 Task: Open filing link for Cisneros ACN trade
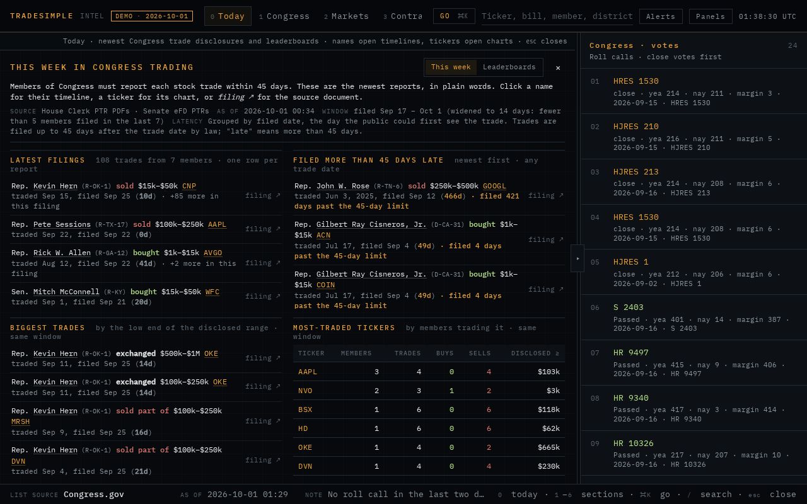tap(546, 239)
